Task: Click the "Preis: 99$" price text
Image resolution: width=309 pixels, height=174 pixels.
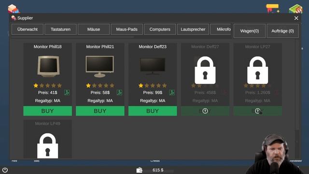Action: pyautogui.click(x=153, y=92)
